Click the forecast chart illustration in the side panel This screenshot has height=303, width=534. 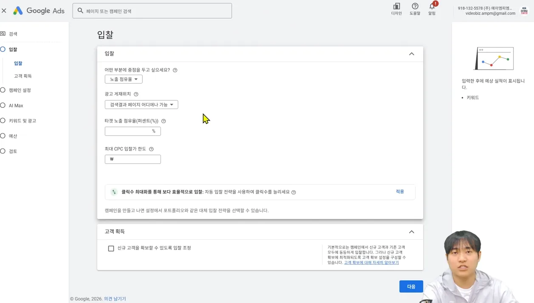tap(494, 59)
